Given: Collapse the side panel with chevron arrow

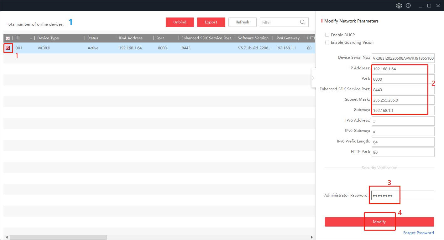Looking at the screenshot, I should click(313, 78).
